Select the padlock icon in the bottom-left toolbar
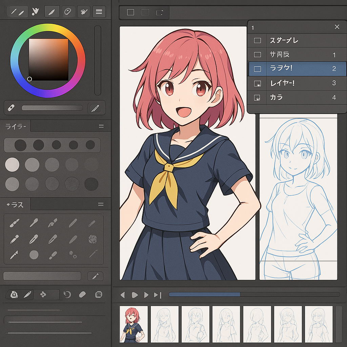This screenshot has width=347, height=347. click(14, 294)
